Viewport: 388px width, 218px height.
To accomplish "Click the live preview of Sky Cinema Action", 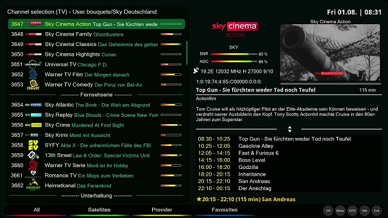I will [x=330, y=53].
